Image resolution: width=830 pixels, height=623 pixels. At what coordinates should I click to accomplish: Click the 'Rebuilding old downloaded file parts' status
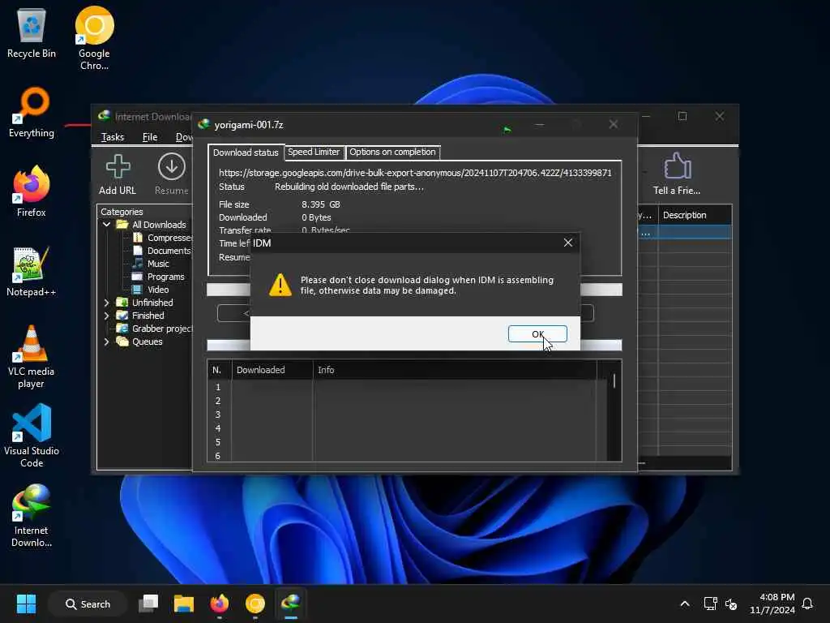coord(349,187)
